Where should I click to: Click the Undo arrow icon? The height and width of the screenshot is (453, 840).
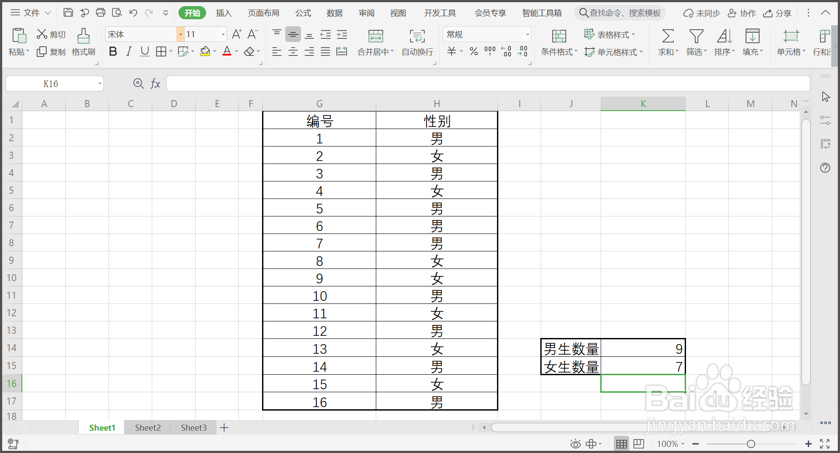[x=133, y=13]
